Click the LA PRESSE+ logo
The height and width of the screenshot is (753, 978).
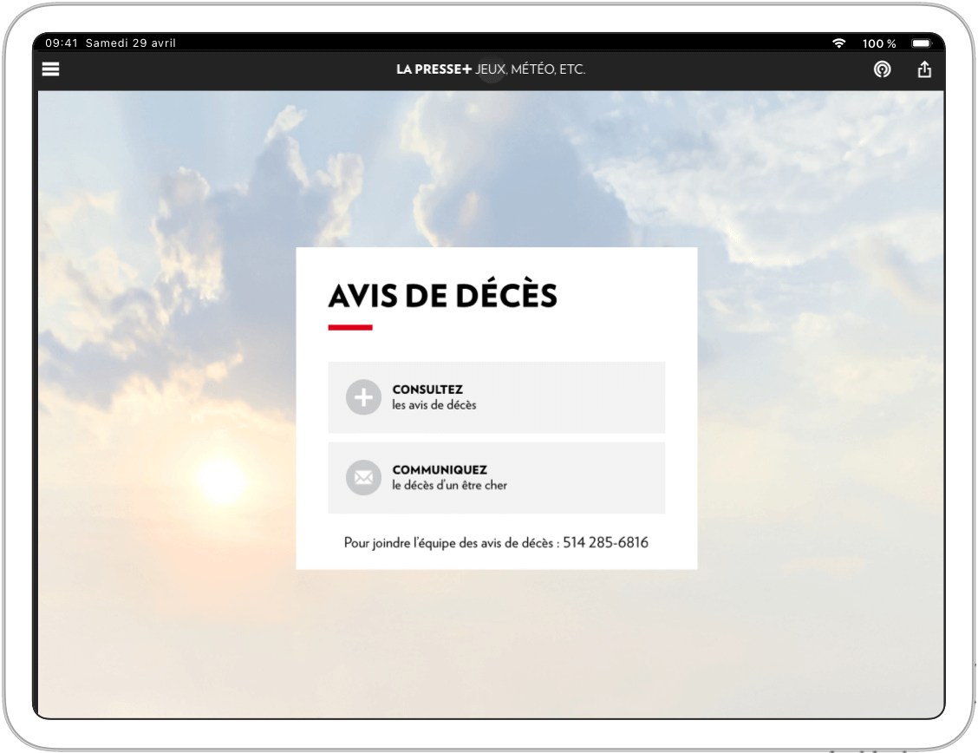(x=434, y=69)
